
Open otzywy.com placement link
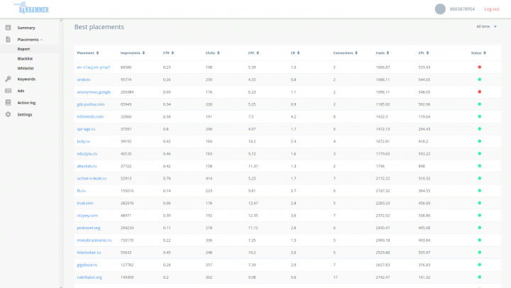click(87, 216)
